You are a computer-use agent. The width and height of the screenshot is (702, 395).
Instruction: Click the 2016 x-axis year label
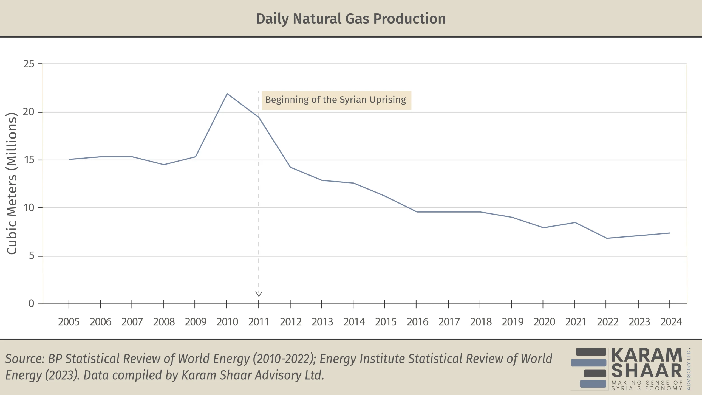[417, 322]
